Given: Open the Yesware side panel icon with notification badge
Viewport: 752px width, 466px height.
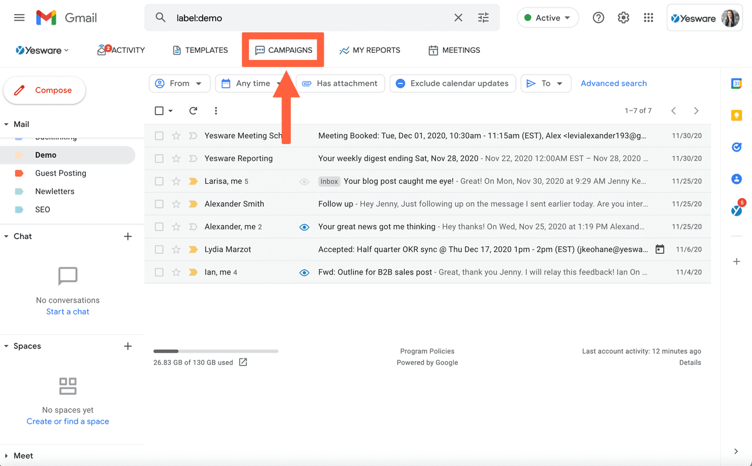Looking at the screenshot, I should tap(736, 210).
